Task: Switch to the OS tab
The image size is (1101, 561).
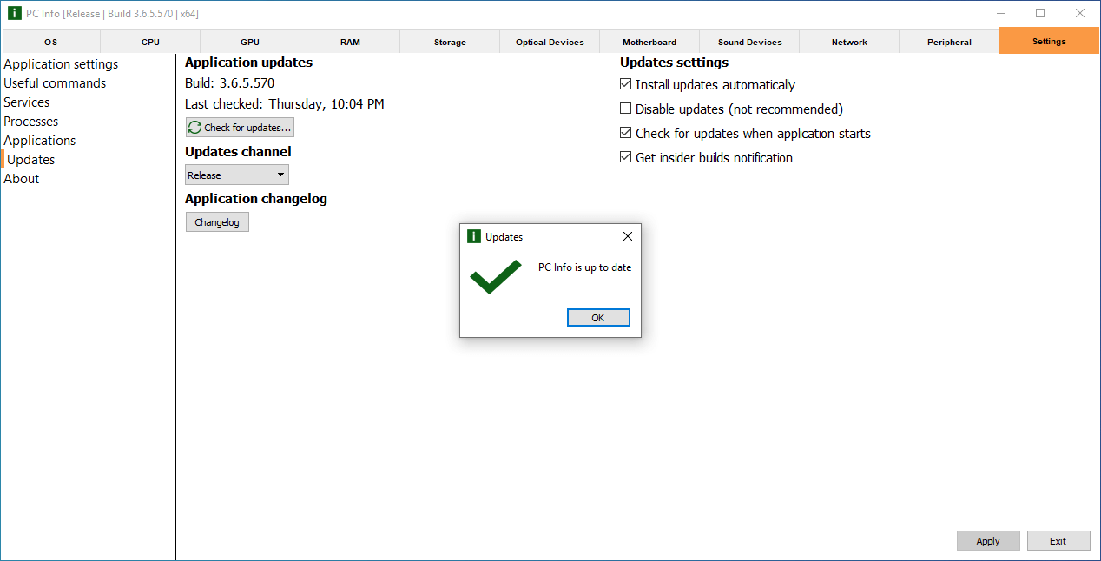Action: (51, 42)
